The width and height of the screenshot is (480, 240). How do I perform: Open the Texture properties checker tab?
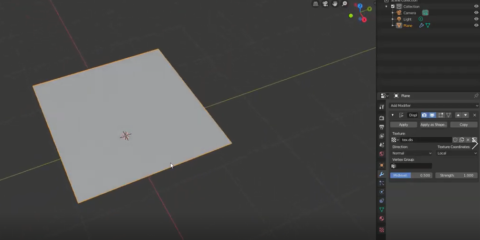pos(381,230)
